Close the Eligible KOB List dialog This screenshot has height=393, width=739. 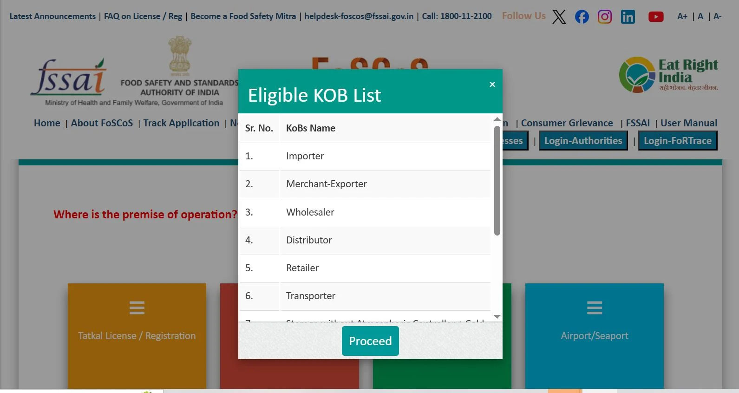(492, 84)
